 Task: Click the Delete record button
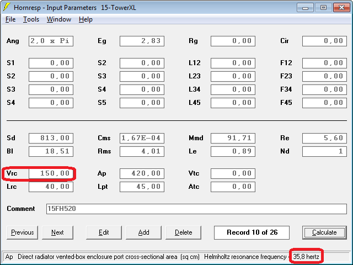click(184, 232)
